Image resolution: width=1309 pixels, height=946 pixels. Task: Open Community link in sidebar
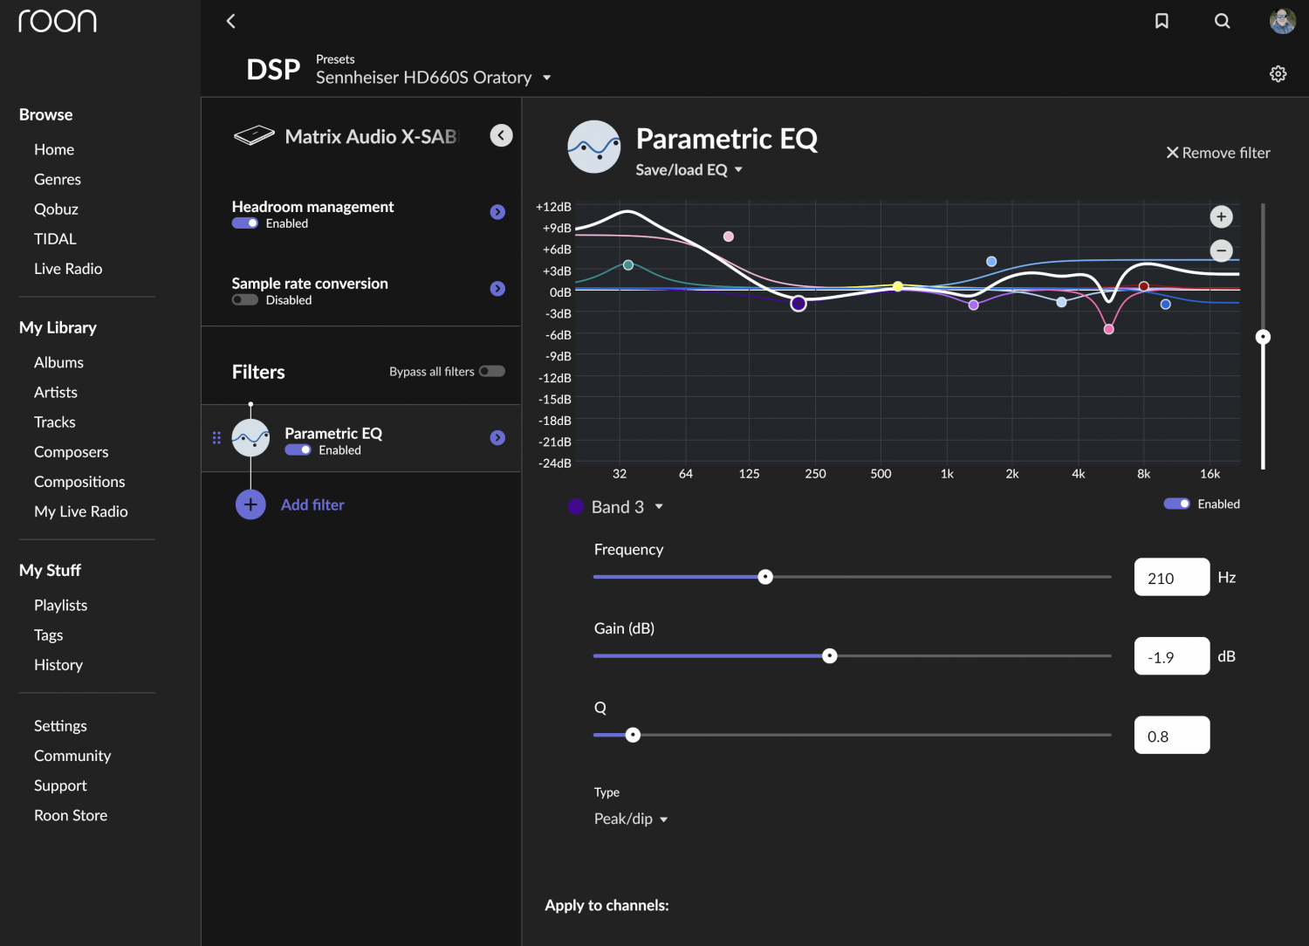point(72,756)
